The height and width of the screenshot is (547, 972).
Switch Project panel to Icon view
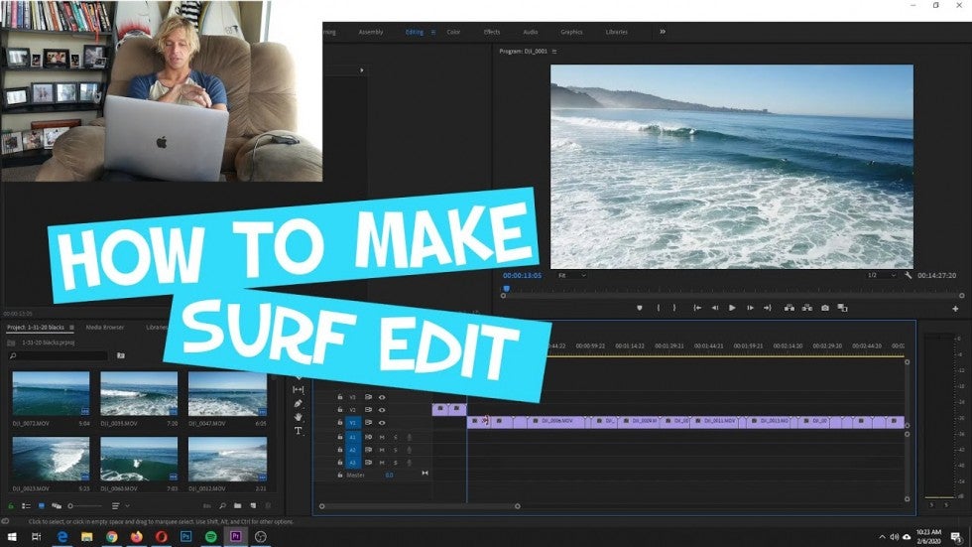tap(41, 506)
